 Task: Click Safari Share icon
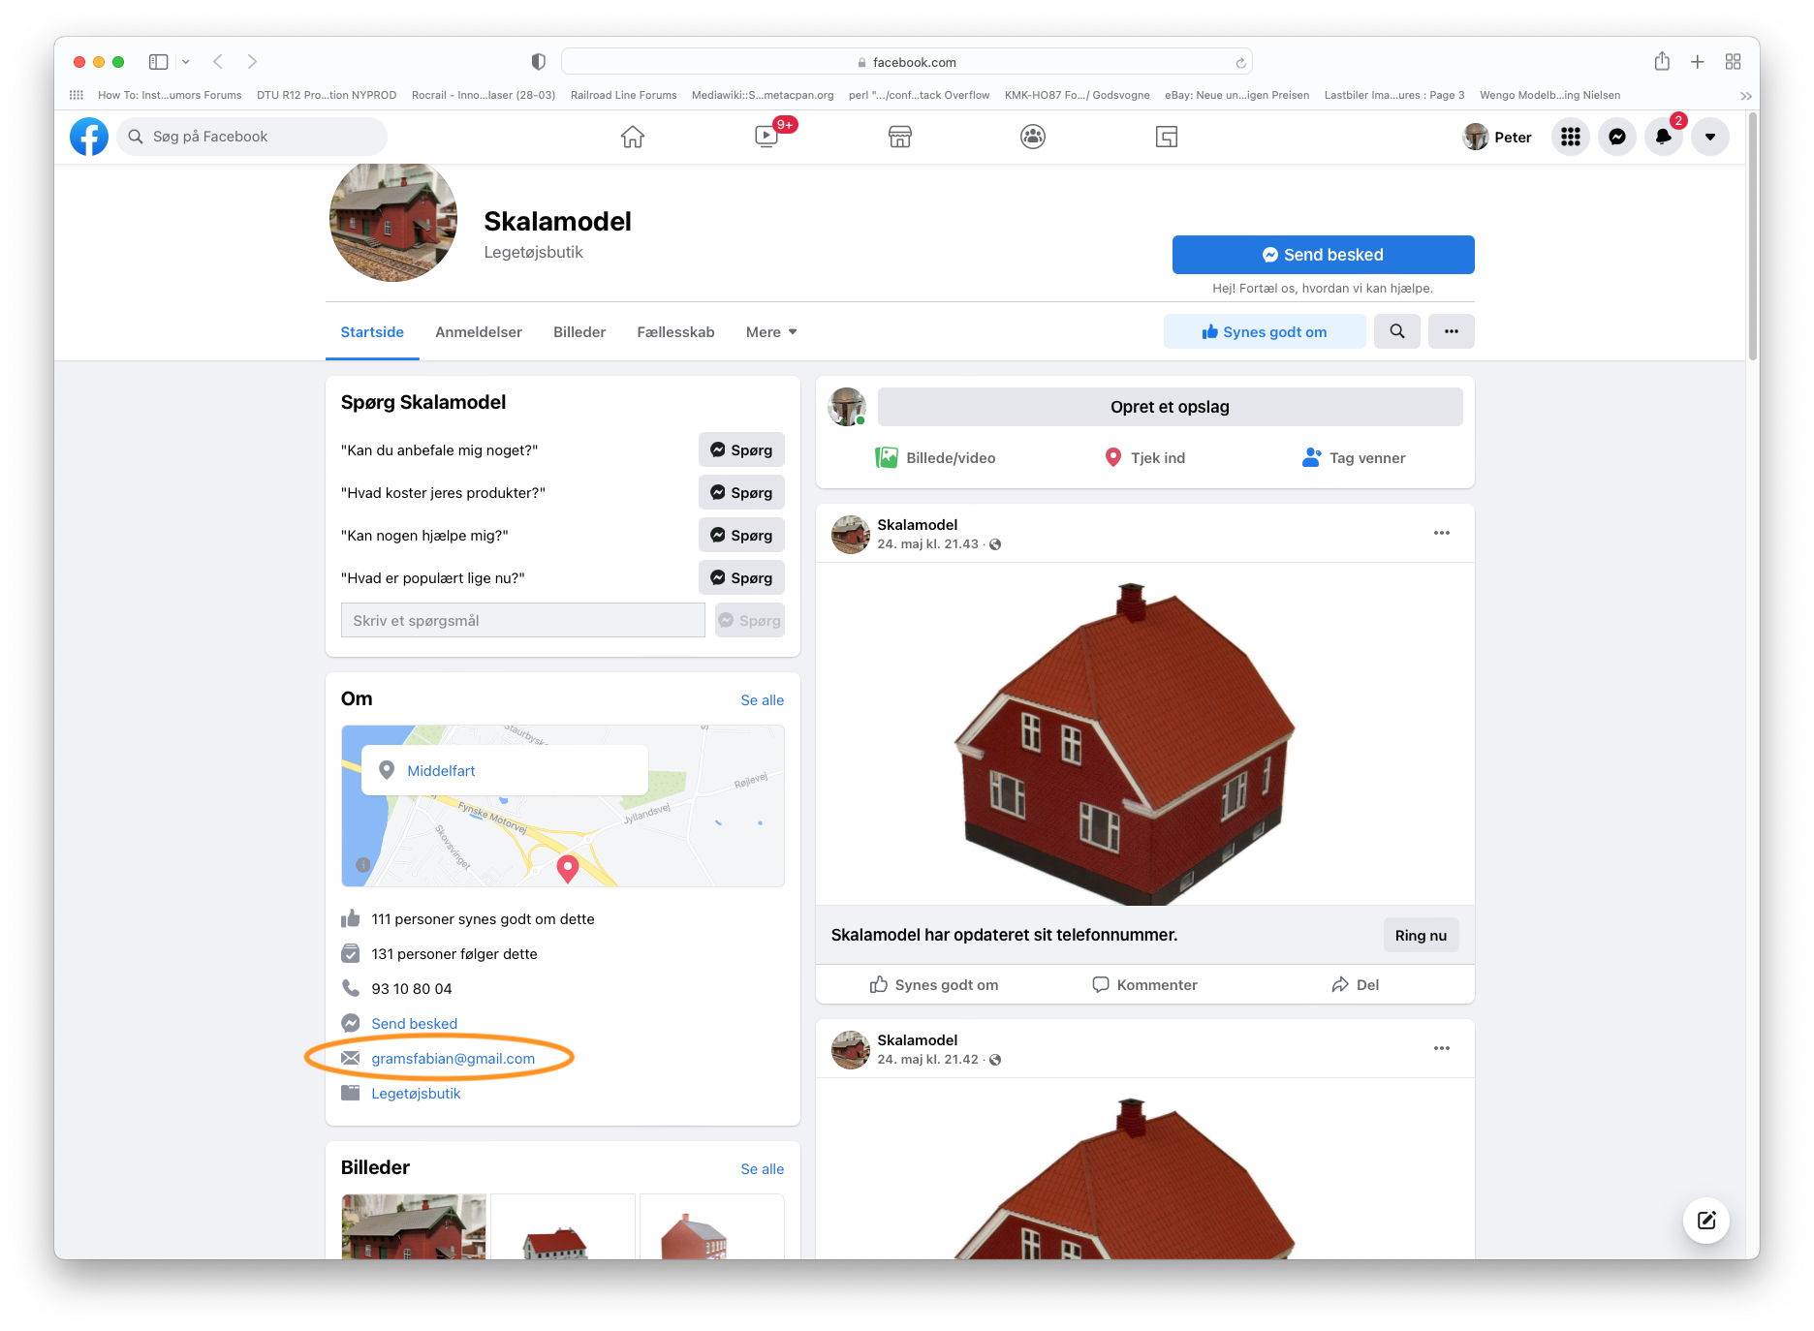(x=1662, y=61)
